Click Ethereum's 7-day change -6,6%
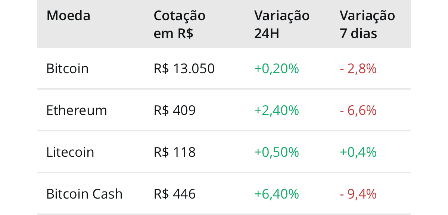448x215 pixels. click(x=358, y=110)
